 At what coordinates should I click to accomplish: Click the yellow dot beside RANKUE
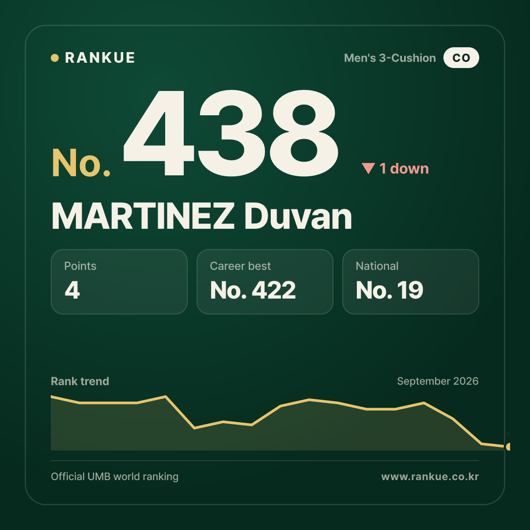pyautogui.click(x=55, y=58)
